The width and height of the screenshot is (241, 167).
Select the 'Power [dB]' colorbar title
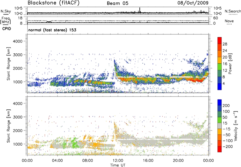[230, 64]
